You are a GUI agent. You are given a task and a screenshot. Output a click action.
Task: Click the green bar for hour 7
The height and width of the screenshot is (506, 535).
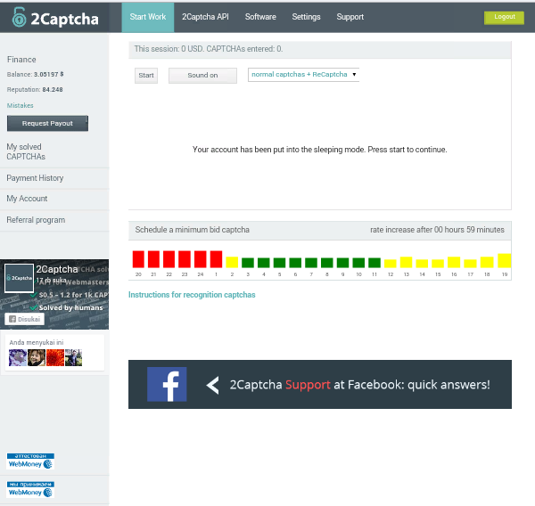coord(311,263)
